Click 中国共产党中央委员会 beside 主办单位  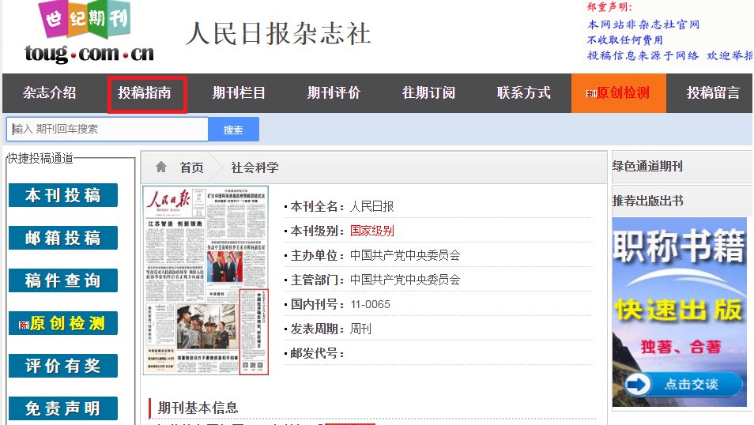[405, 255]
